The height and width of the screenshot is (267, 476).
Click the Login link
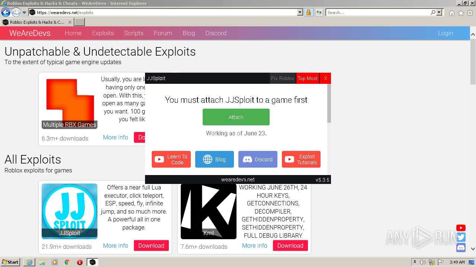pyautogui.click(x=445, y=33)
